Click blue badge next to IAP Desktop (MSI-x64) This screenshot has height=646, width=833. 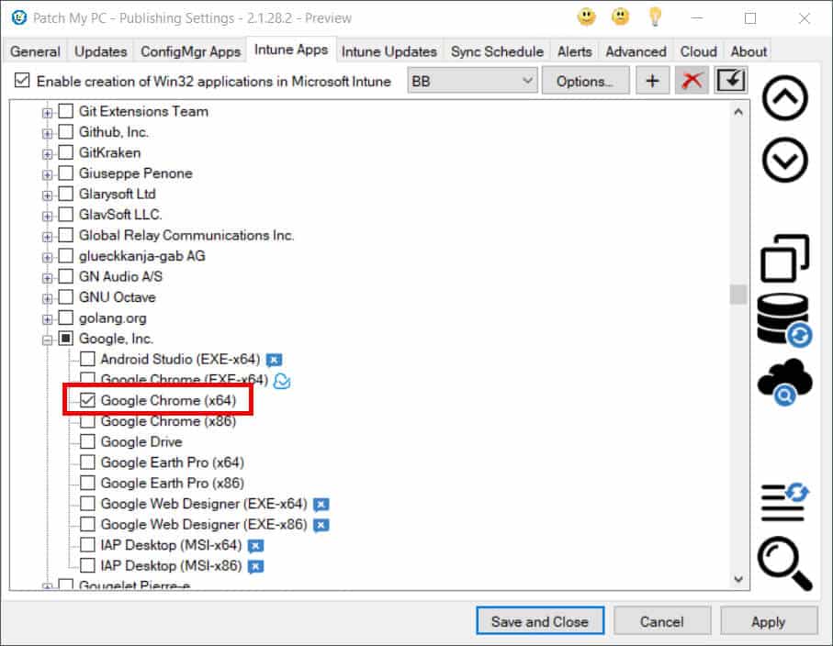point(255,546)
